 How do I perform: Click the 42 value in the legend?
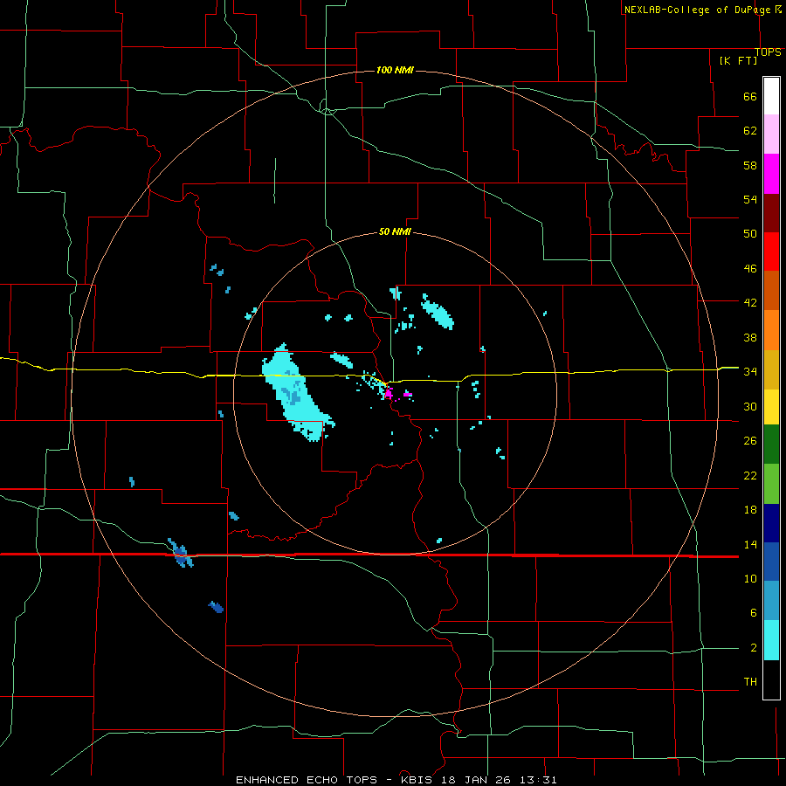[x=750, y=303]
